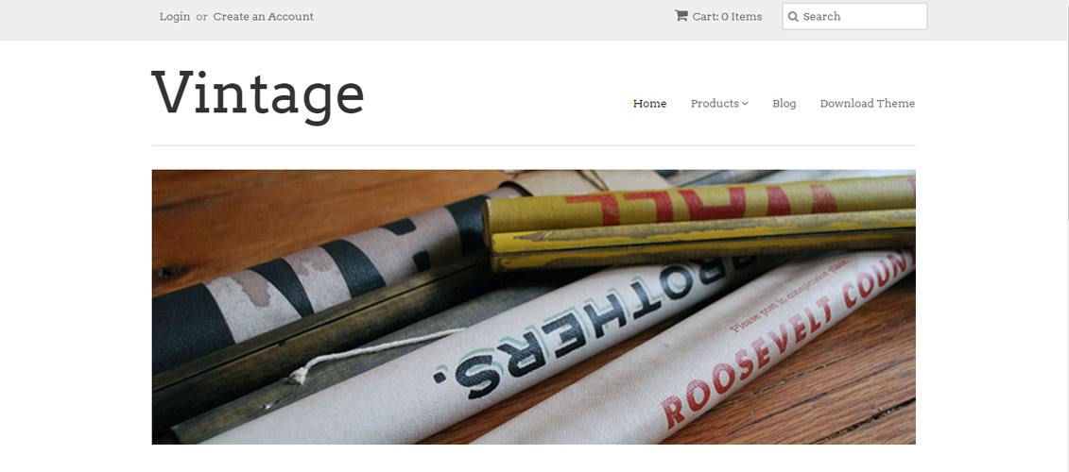Open the Products menu
This screenshot has width=1069, height=472.
click(x=719, y=104)
